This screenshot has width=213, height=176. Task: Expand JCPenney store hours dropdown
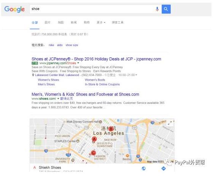[136, 75]
